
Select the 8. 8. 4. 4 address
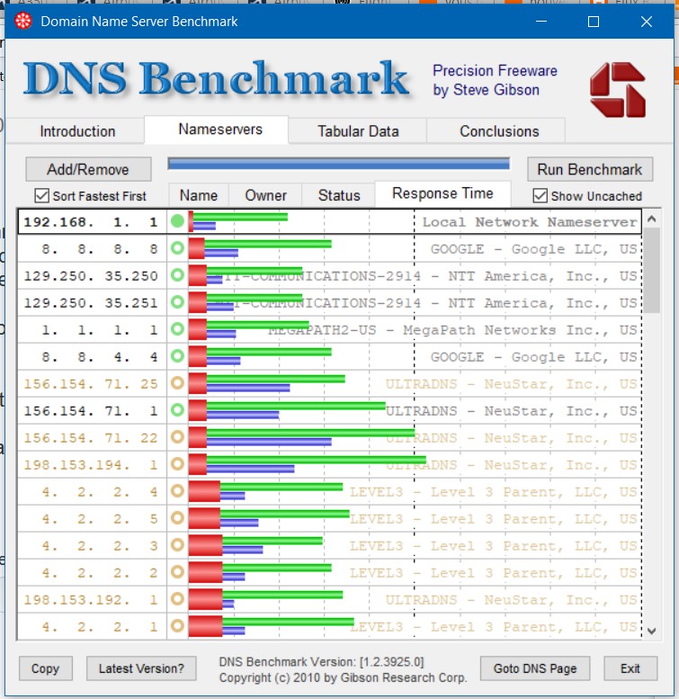point(100,356)
